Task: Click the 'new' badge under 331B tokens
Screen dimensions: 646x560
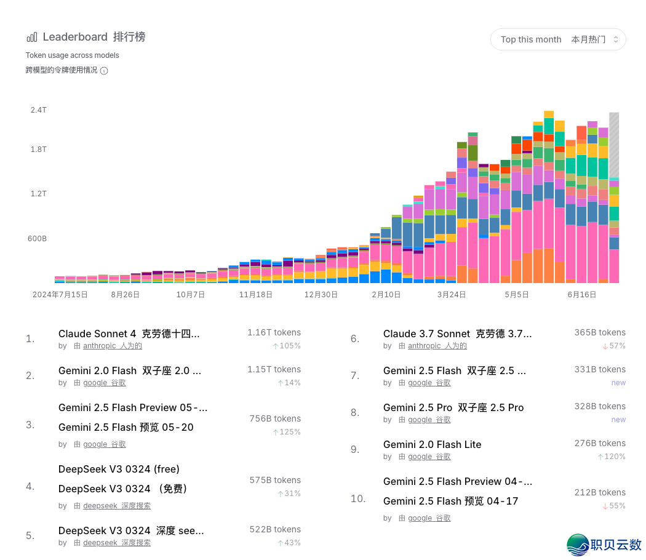Action: pyautogui.click(x=618, y=383)
